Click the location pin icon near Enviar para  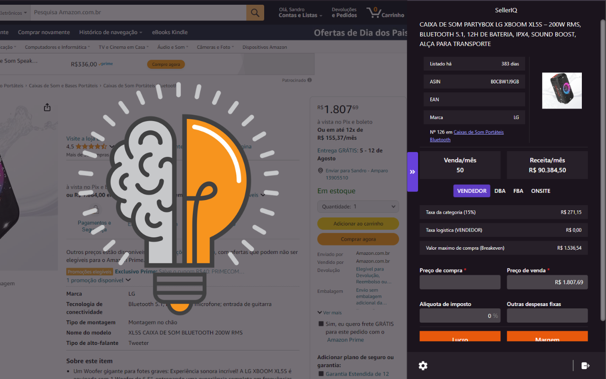[321, 171]
